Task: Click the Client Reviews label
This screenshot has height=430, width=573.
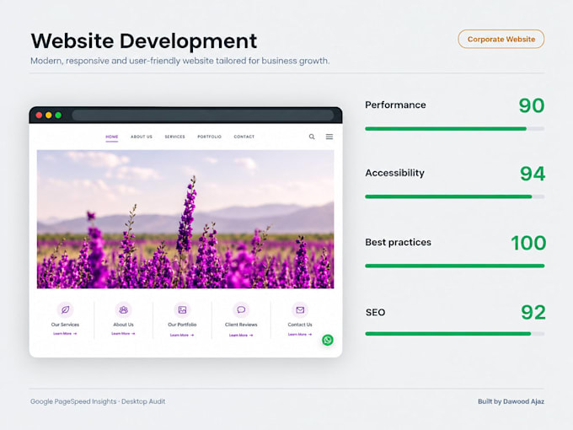Action: pos(241,325)
